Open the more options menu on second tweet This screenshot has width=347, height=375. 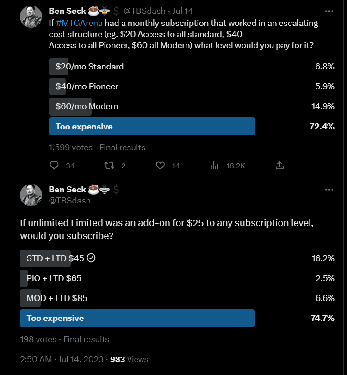click(329, 190)
